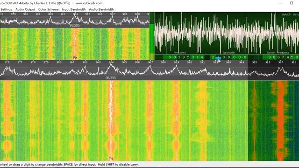
Task: Click the audio scope waveform display
Action: coord(227,33)
